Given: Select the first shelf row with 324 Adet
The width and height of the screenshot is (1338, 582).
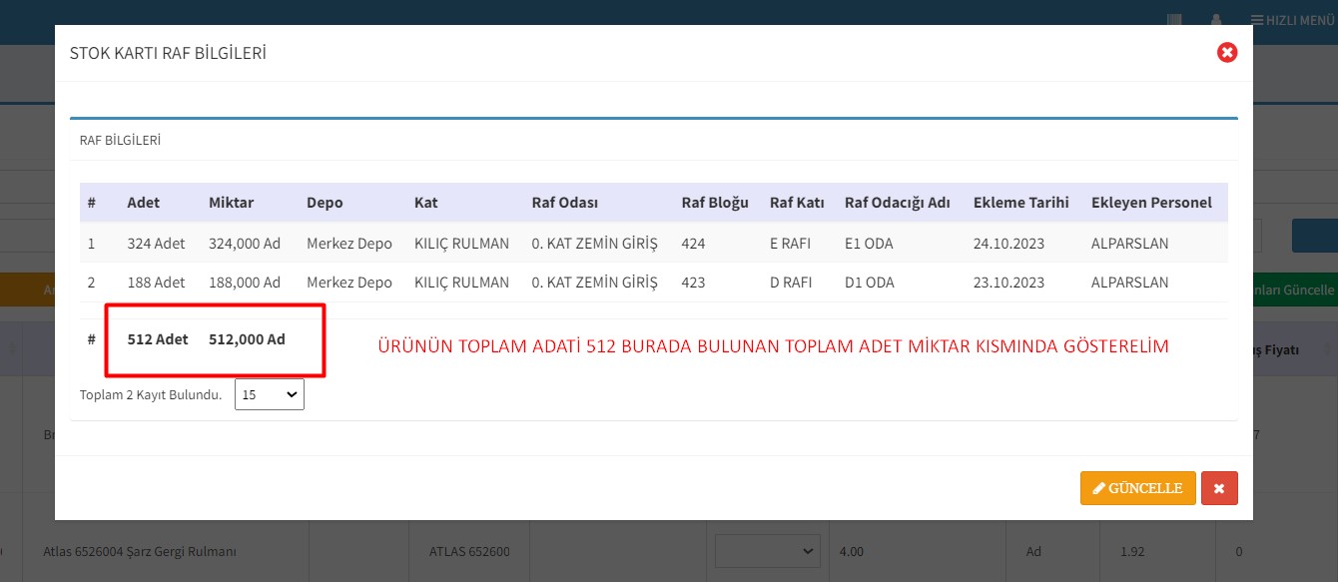Looking at the screenshot, I should click(x=155, y=243).
